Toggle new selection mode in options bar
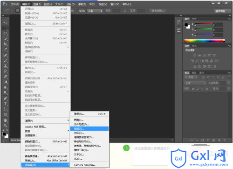Screen dimensions: 233x169 click(x=18, y=11)
